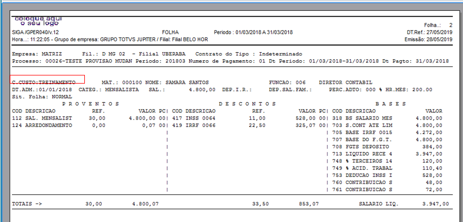463x222 pixels.
Task: Select the '318 BS SALARIO MES' base row
Action: pyautogui.click(x=387, y=118)
